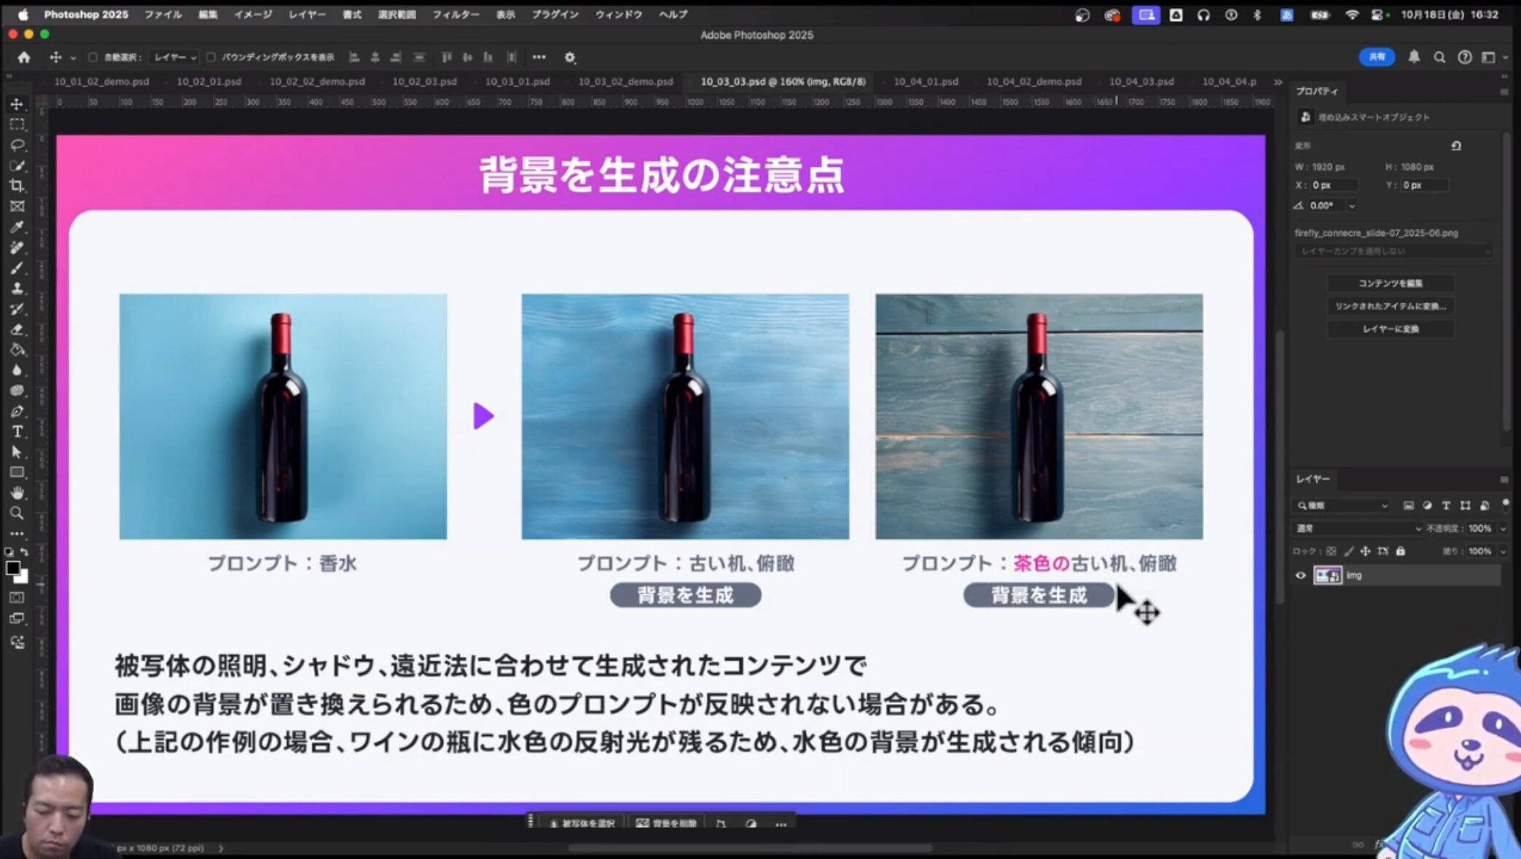Open options bar settings gear
Viewport: 1521px width, 859px height.
click(570, 57)
